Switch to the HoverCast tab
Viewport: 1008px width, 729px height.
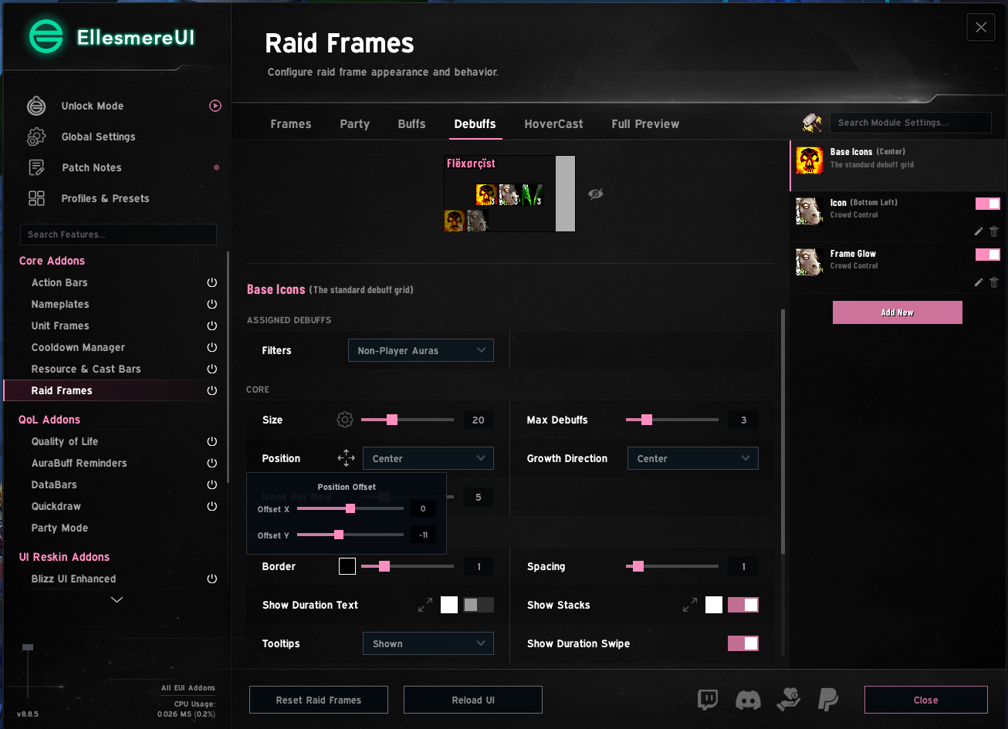(554, 124)
